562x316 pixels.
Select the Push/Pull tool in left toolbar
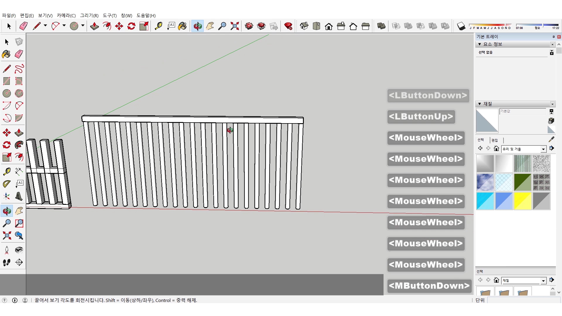pos(19,133)
